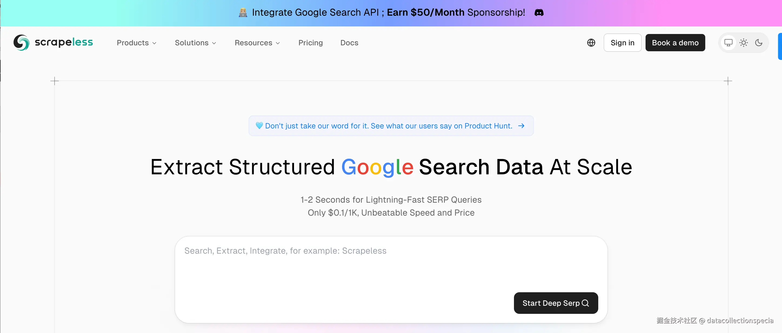Switch to system theme monitor icon
This screenshot has height=333, width=782.
(x=728, y=43)
